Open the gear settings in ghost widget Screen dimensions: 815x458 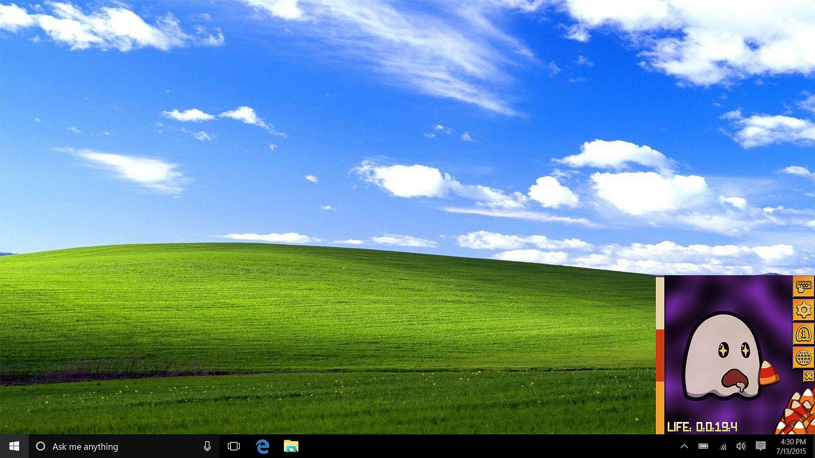[x=803, y=310]
